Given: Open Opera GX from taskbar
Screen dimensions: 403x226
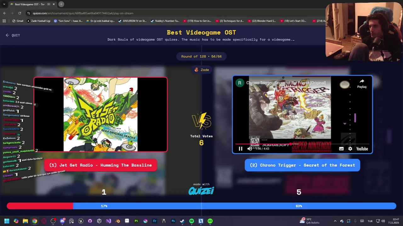Looking at the screenshot, I should pos(44,221).
